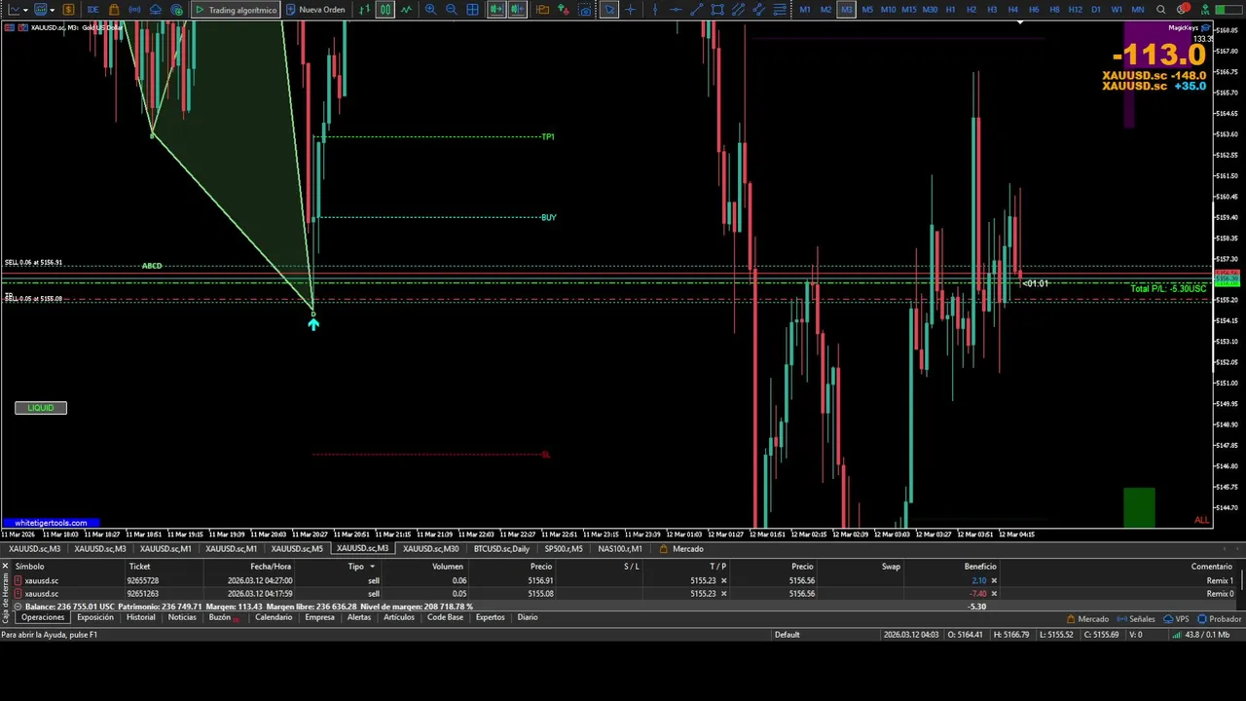
Task: Switch chart display to candlesticks
Action: tap(385, 10)
